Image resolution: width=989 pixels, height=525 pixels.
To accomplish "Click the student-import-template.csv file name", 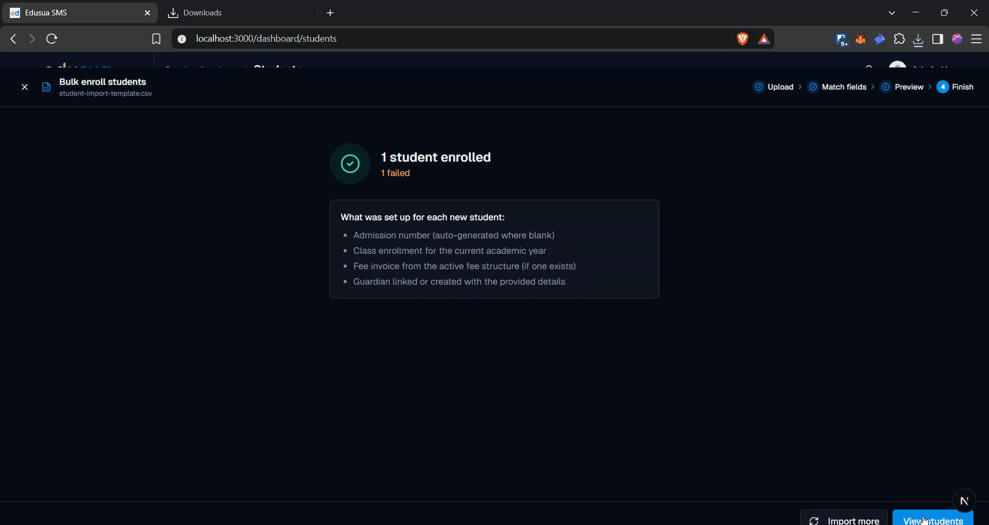I will click(106, 94).
